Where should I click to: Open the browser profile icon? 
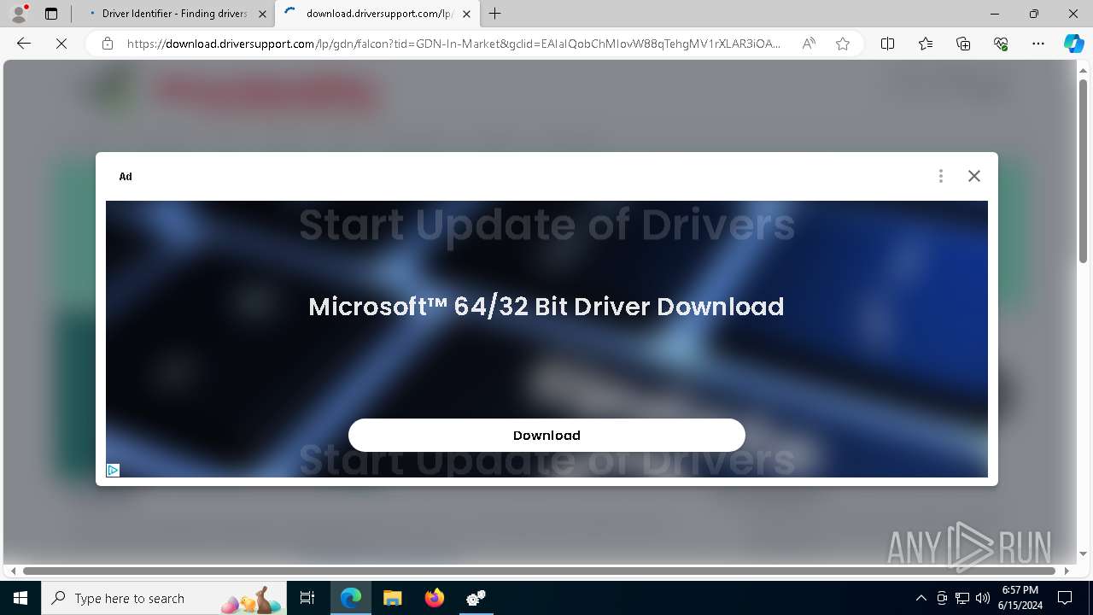19,14
